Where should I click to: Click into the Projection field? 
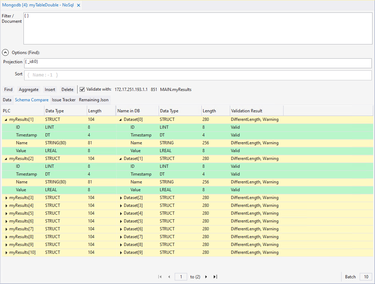point(198,63)
